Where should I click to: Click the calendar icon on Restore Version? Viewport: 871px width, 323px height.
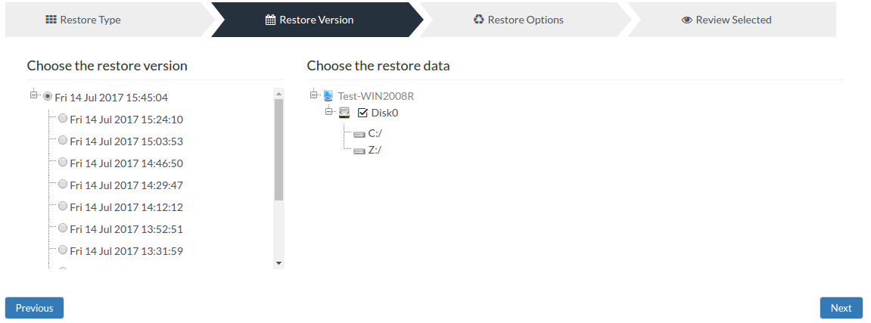pos(270,20)
